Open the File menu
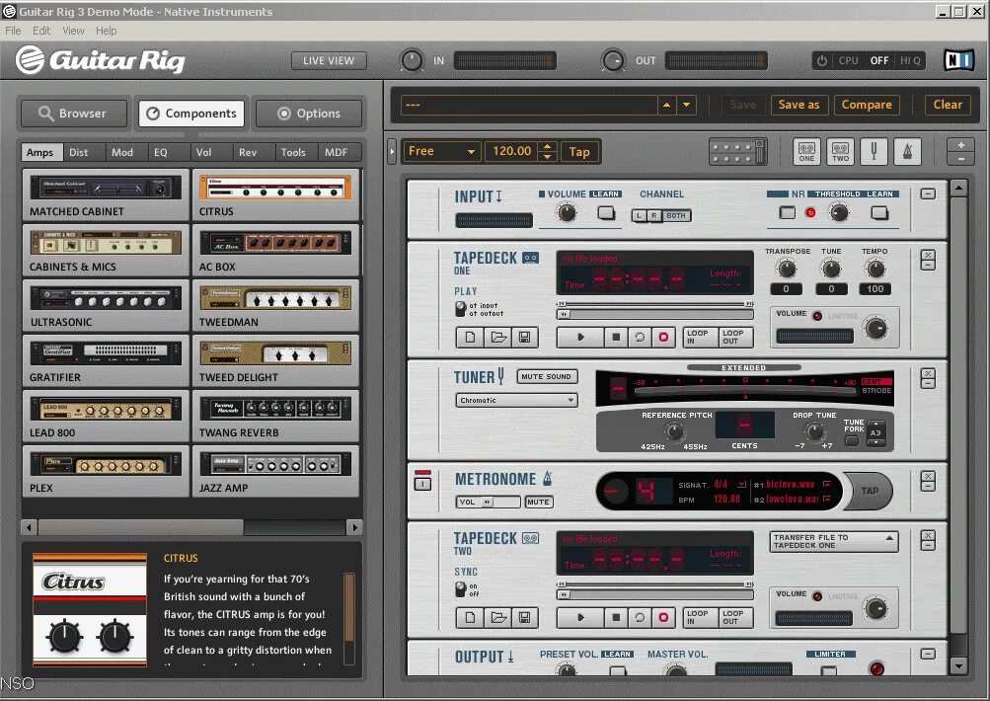The width and height of the screenshot is (990, 701). [x=13, y=31]
